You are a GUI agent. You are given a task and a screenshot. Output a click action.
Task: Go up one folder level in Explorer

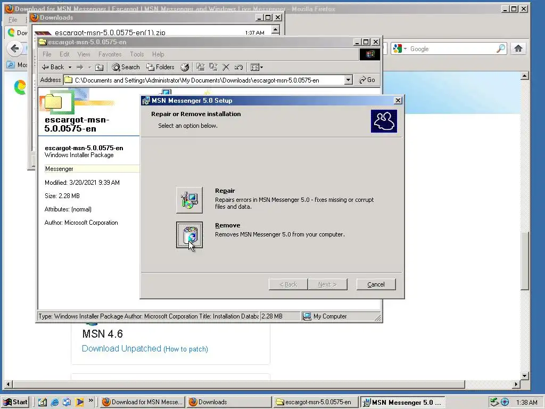[100, 67]
